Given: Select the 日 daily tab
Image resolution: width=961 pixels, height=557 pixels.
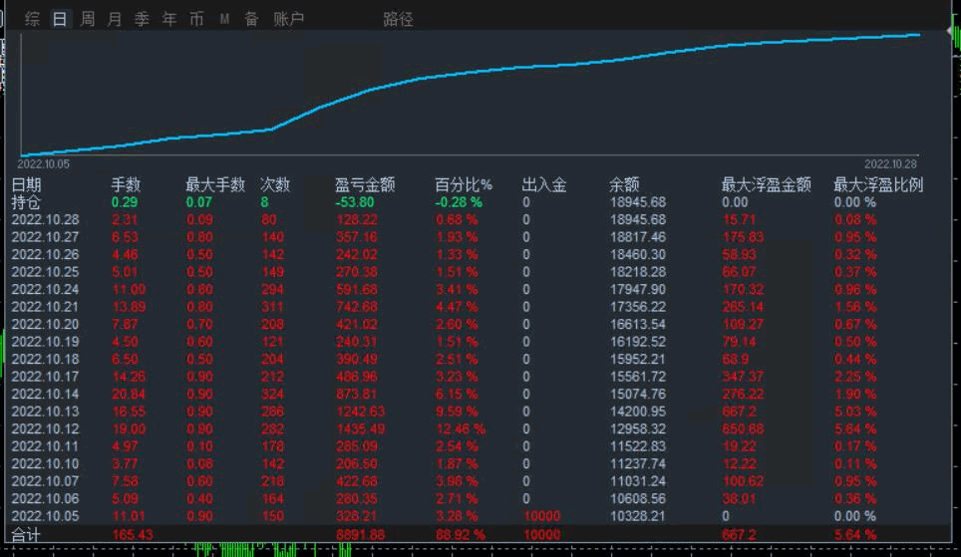Looking at the screenshot, I should click(x=60, y=19).
